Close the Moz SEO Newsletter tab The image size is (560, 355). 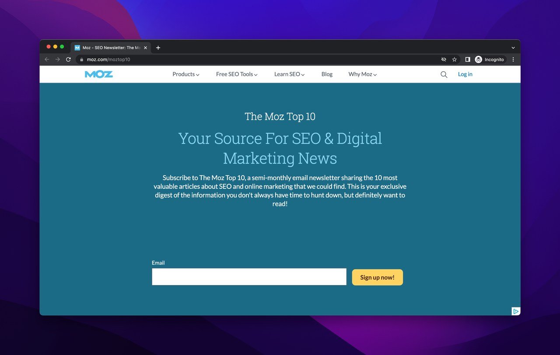[145, 48]
